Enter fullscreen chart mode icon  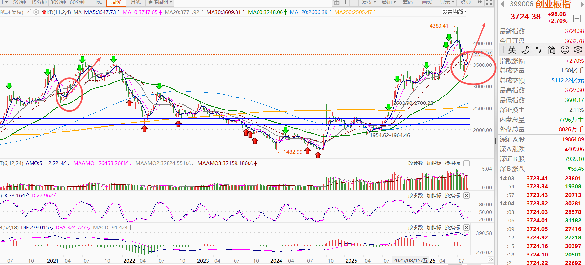(489, 2)
